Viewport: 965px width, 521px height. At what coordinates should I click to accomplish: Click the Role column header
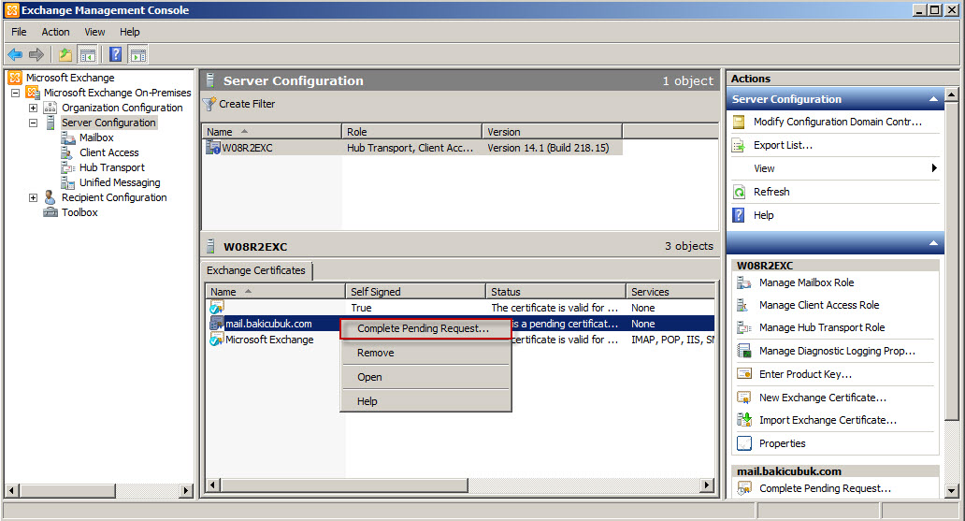[412, 132]
